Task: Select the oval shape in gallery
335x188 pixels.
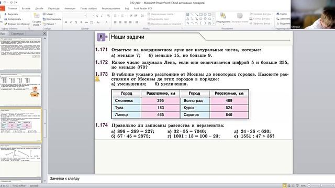Action: click(x=205, y=15)
